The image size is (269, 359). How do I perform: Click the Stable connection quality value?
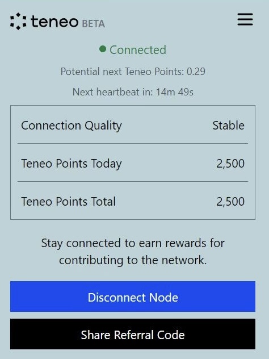(229, 126)
